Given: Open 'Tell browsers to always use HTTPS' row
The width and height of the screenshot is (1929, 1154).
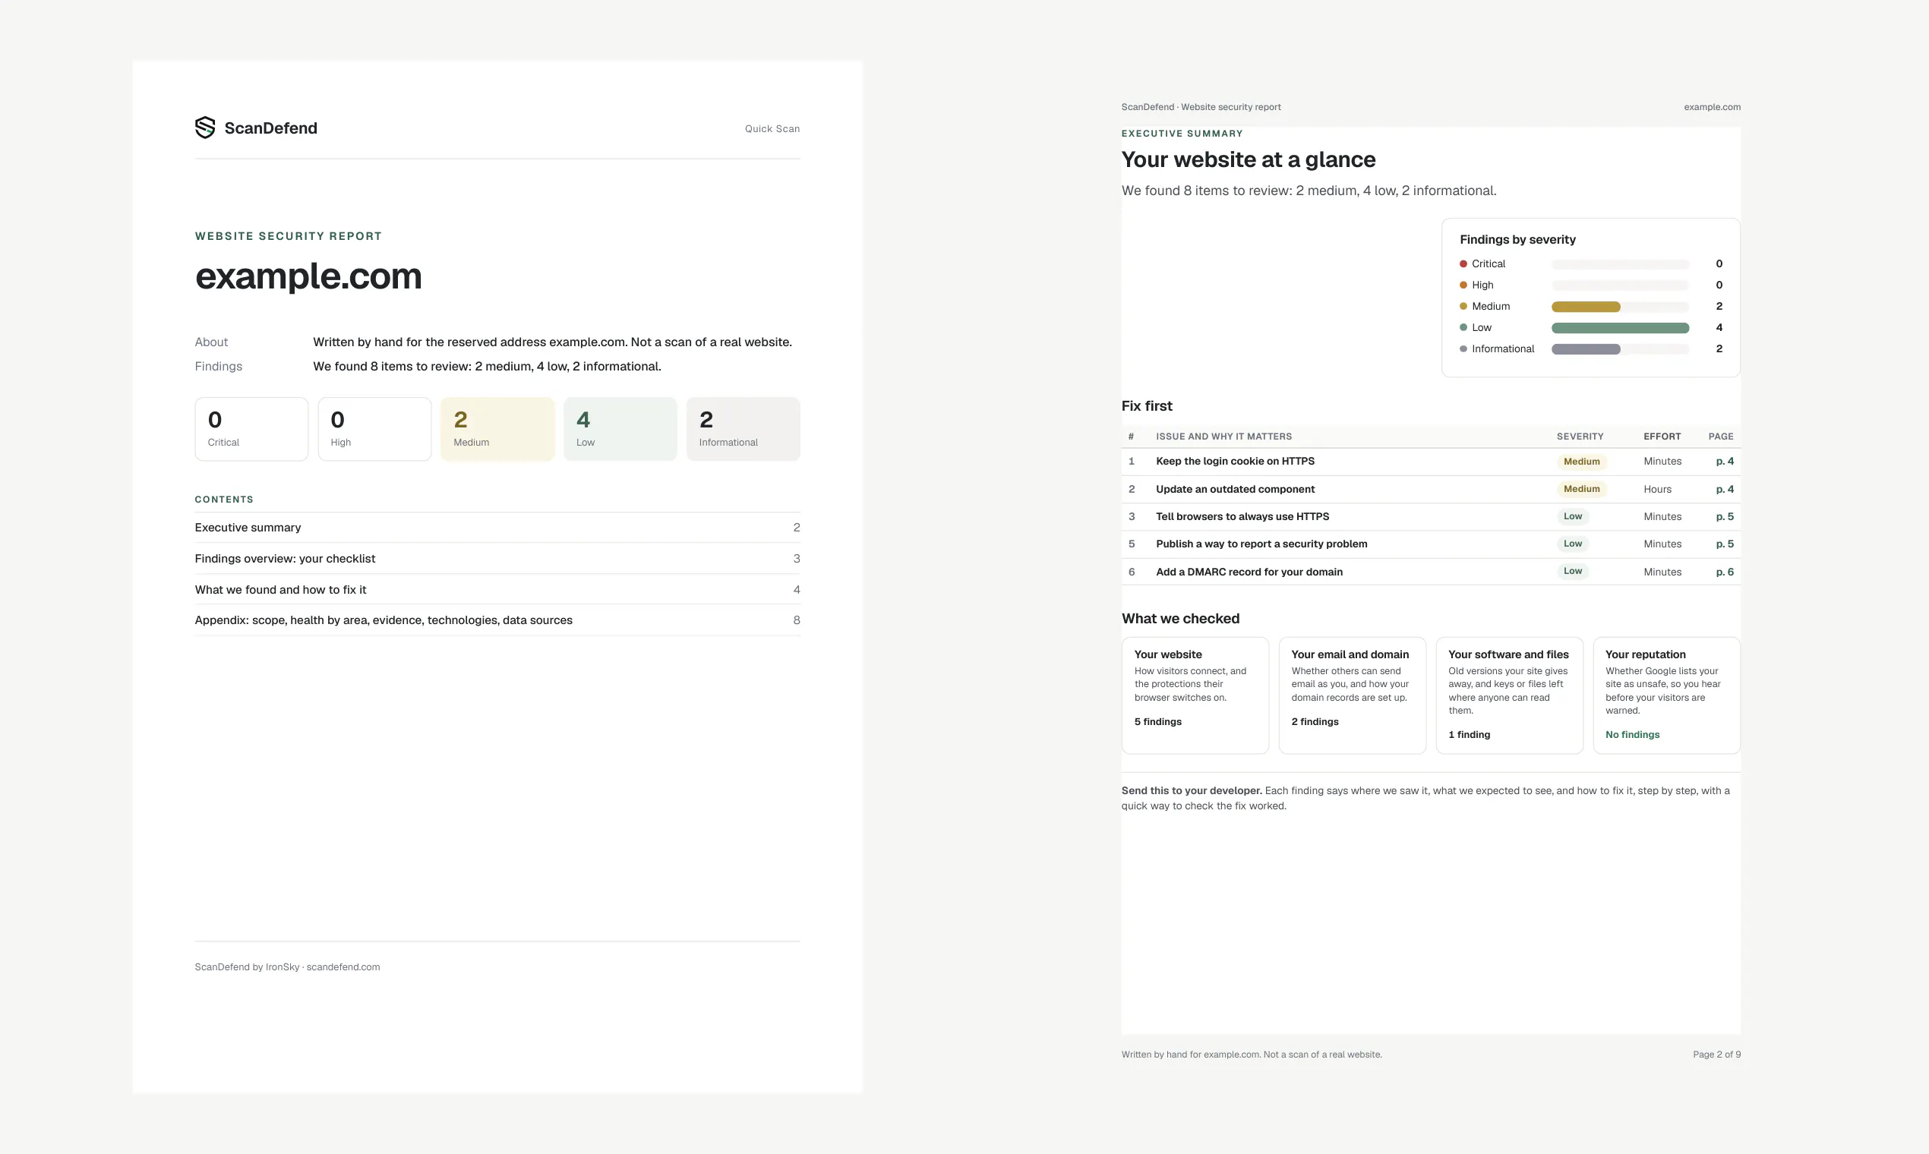Looking at the screenshot, I should [x=1430, y=516].
